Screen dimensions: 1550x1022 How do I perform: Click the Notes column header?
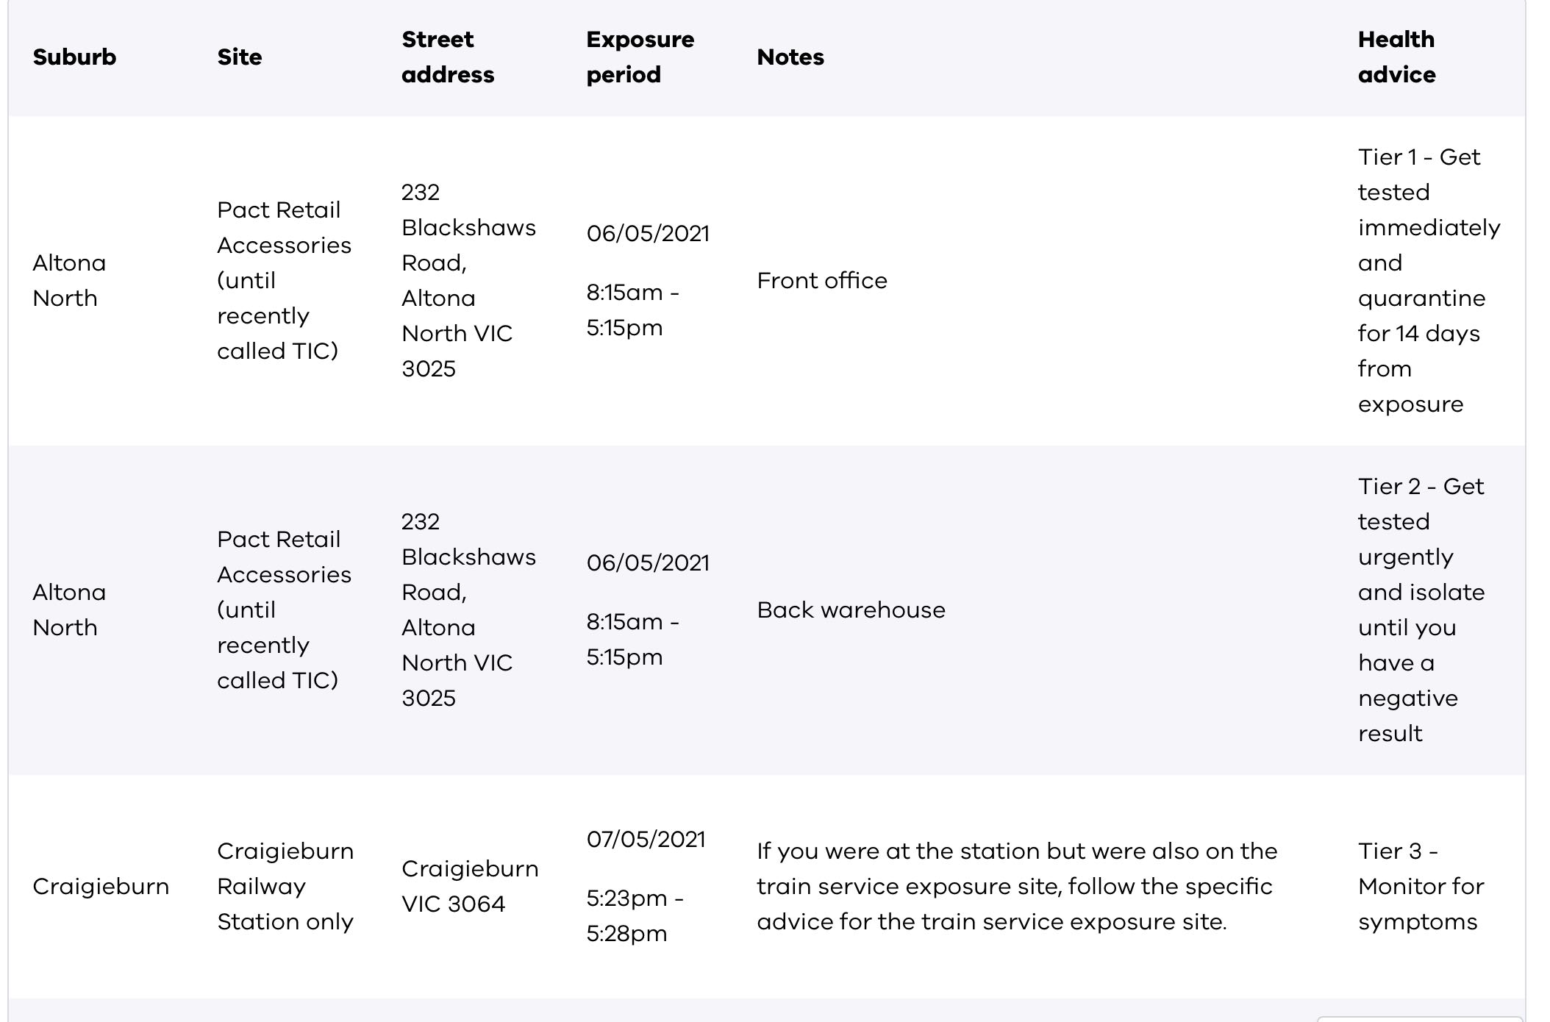click(x=790, y=57)
